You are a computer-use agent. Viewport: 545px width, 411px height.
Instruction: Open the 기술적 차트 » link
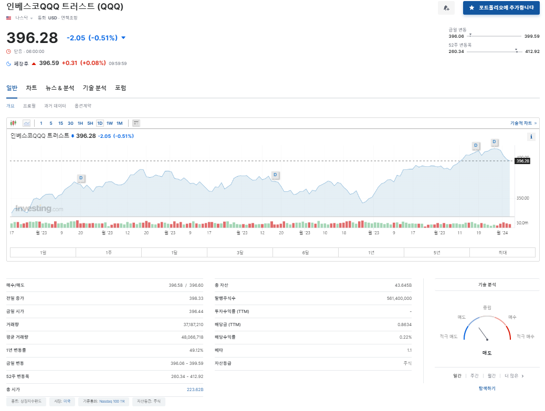523,123
